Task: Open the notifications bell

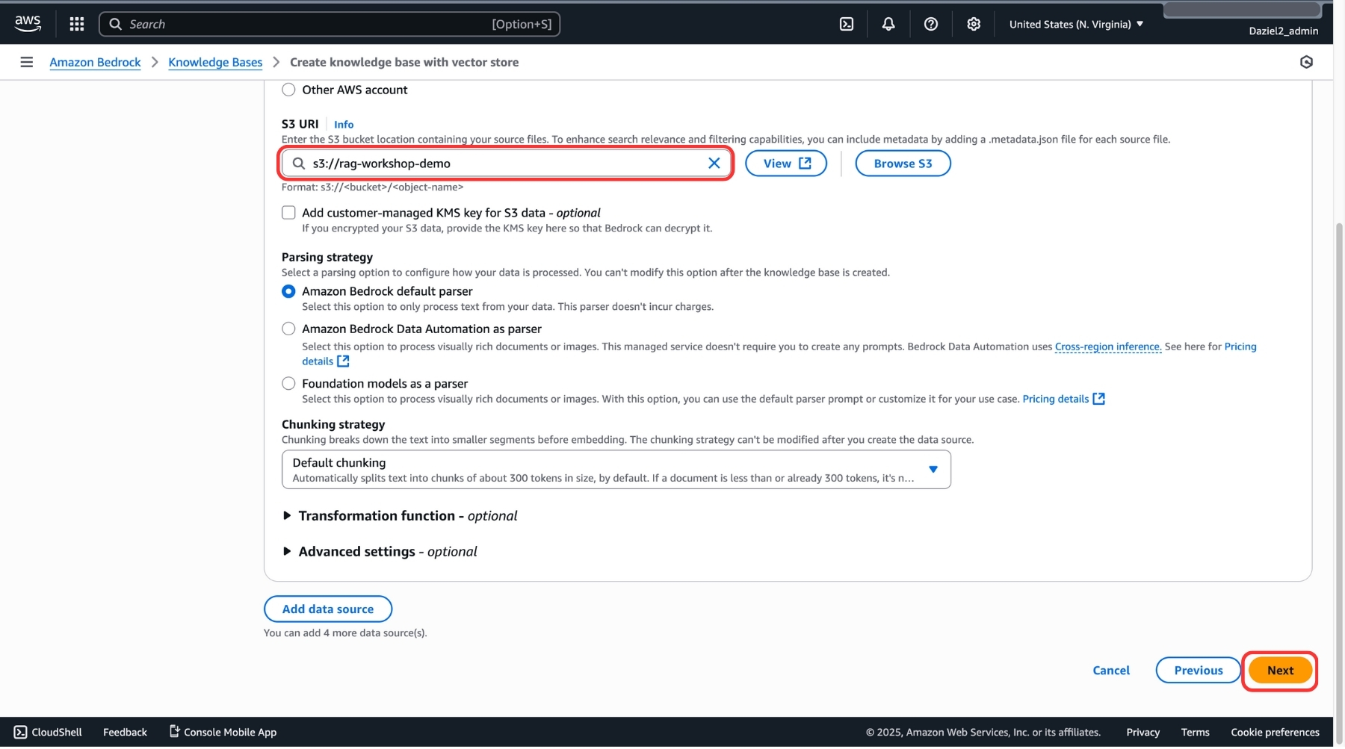Action: pyautogui.click(x=888, y=24)
